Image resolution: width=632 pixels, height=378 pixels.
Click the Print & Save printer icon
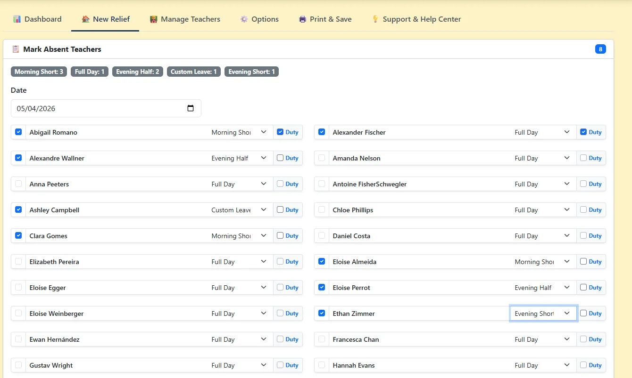click(x=303, y=19)
